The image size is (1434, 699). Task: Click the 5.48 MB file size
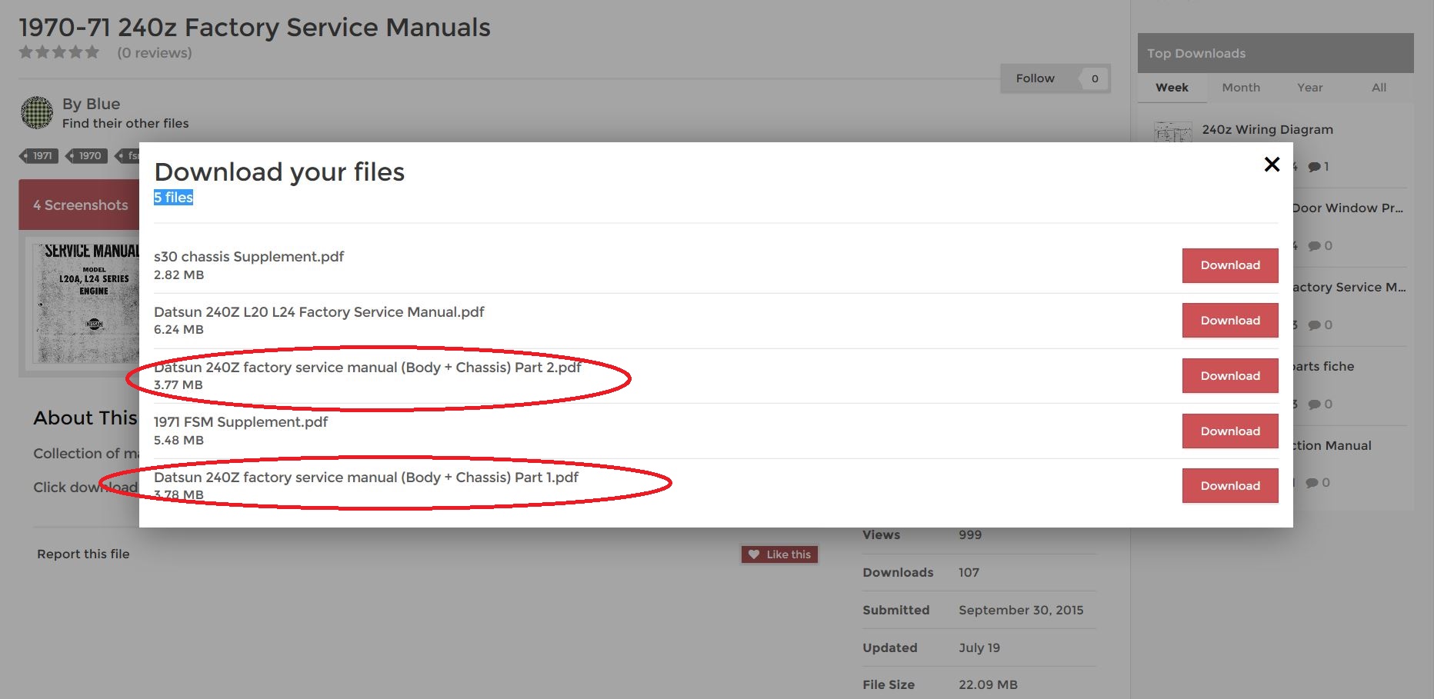pyautogui.click(x=178, y=441)
